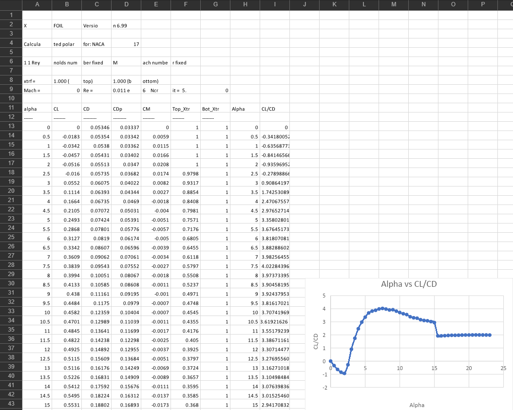Click CL value 0.438
This screenshot has height=410, width=513.
pyautogui.click(x=67, y=294)
